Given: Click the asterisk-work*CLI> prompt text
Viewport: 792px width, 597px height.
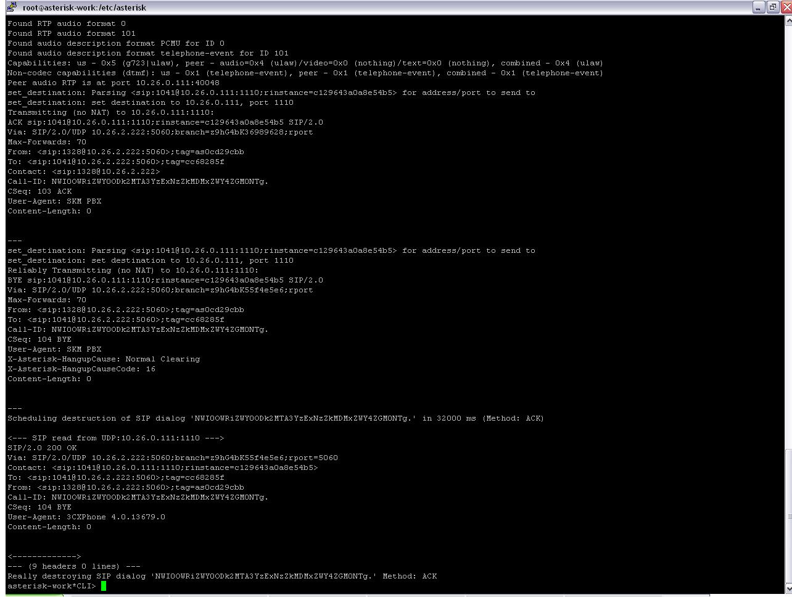Looking at the screenshot, I should point(52,586).
